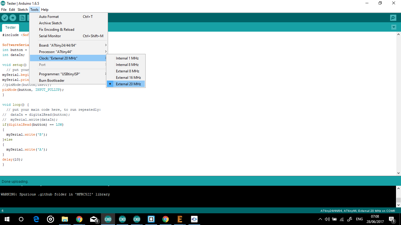
Task: Switch the ENG input language indicator
Action: (359, 219)
